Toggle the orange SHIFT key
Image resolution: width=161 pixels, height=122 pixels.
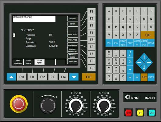(144, 77)
